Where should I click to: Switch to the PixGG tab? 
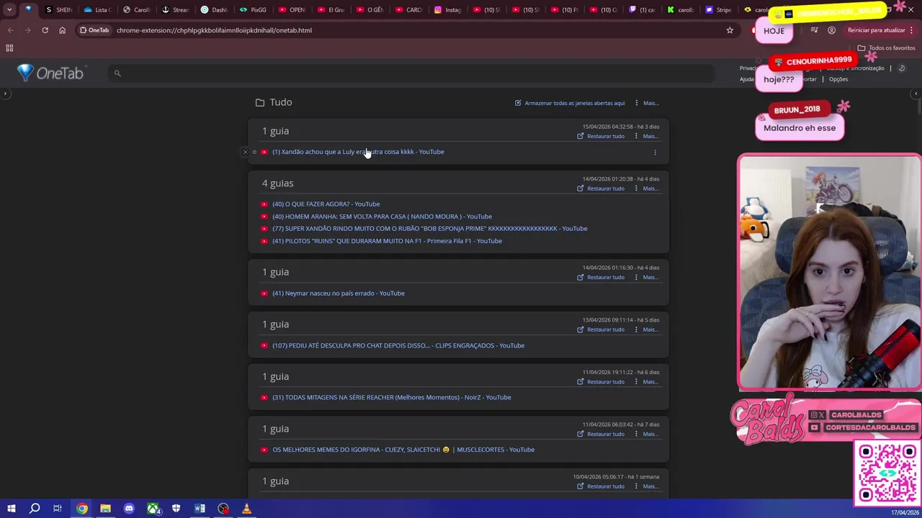[x=254, y=9]
